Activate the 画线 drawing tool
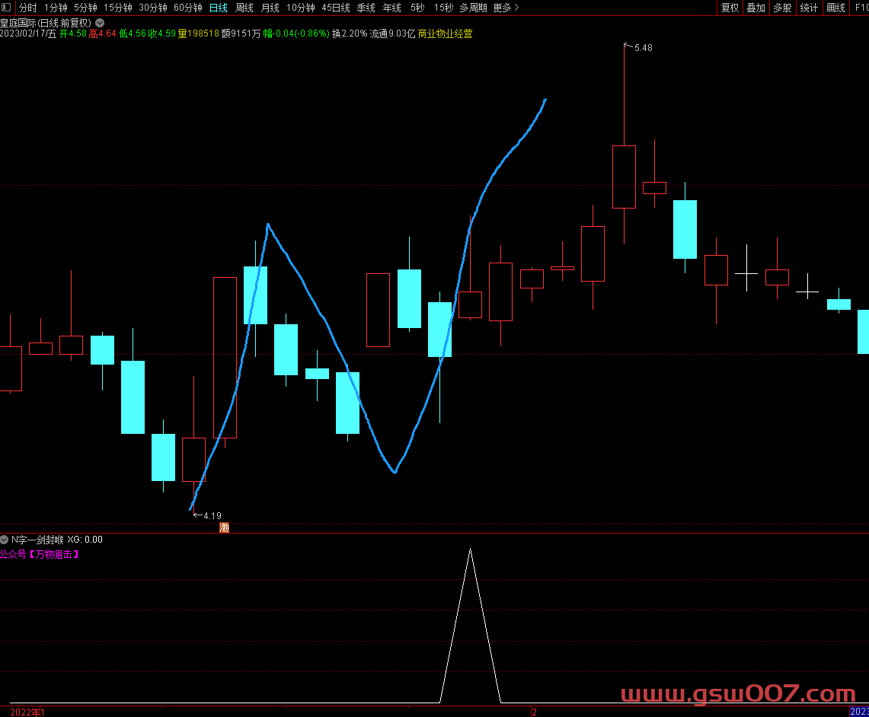Image resolution: width=869 pixels, height=717 pixels. click(x=835, y=8)
